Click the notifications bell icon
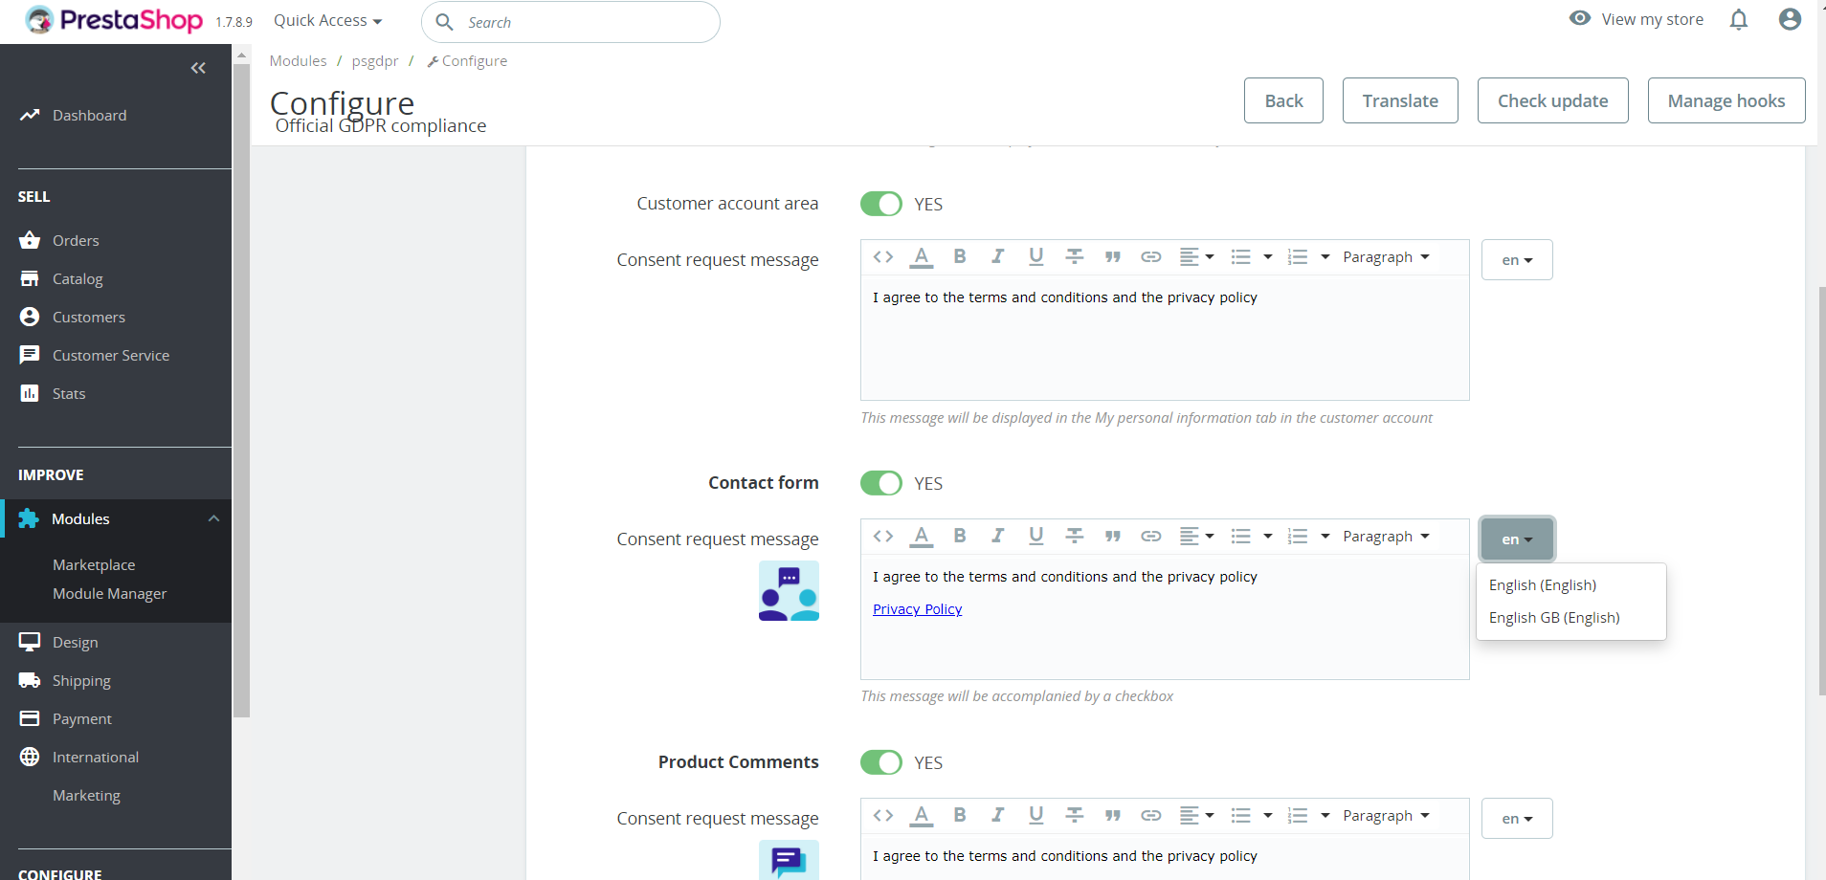 (x=1739, y=19)
